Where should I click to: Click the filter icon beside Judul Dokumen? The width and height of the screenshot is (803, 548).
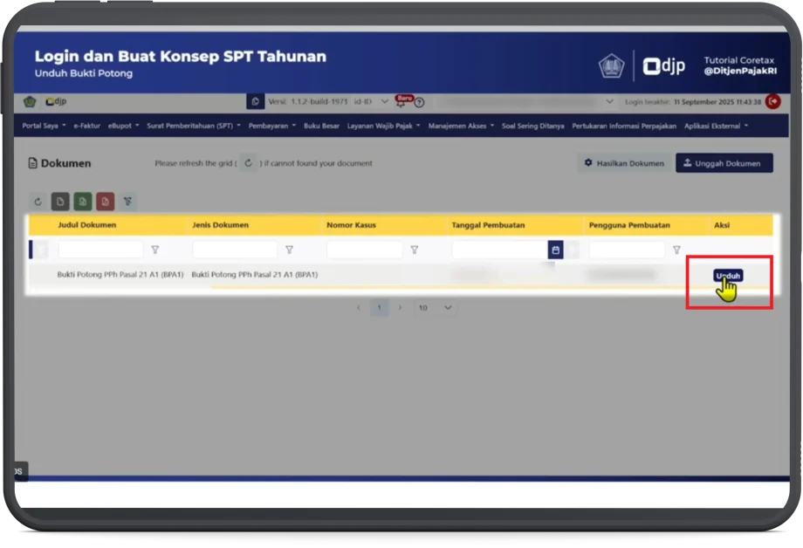[x=154, y=250]
